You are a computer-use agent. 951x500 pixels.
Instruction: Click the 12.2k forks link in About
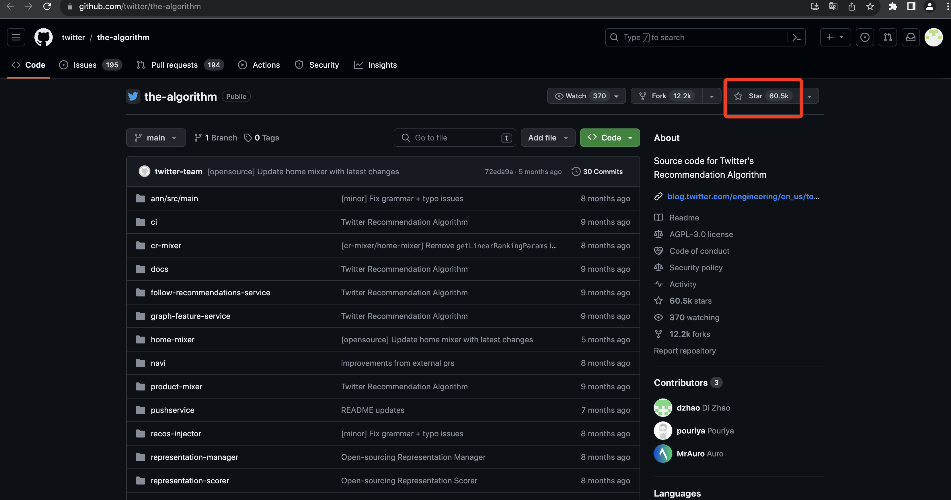coord(689,334)
